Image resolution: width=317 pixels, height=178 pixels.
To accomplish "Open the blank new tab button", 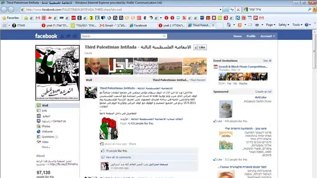I will (x=220, y=25).
